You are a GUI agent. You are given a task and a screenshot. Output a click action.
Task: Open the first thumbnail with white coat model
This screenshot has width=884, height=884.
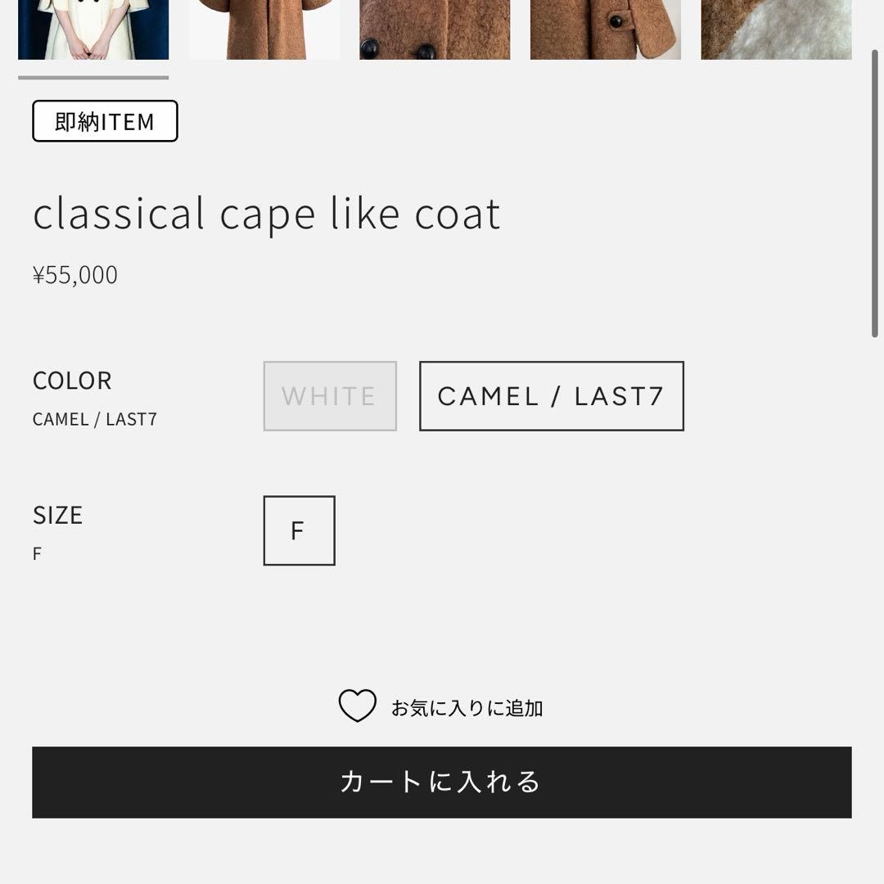[x=93, y=29]
